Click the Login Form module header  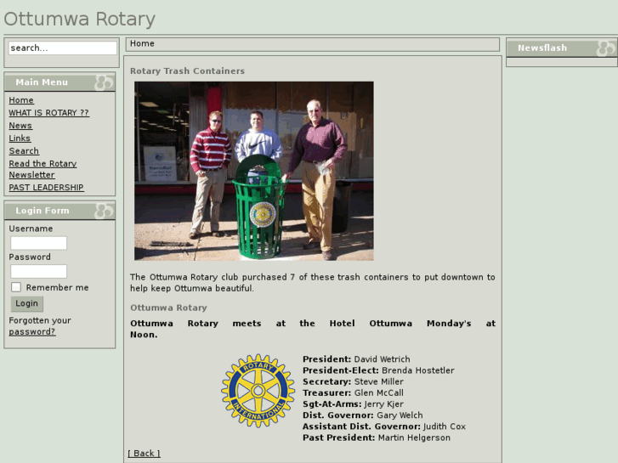tap(60, 211)
